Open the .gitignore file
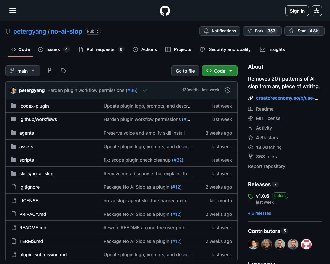Screen dimensions: 330x264 (x=29, y=187)
